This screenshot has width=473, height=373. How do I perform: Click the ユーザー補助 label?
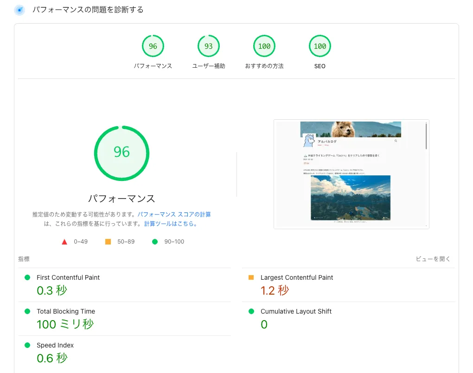tap(209, 66)
